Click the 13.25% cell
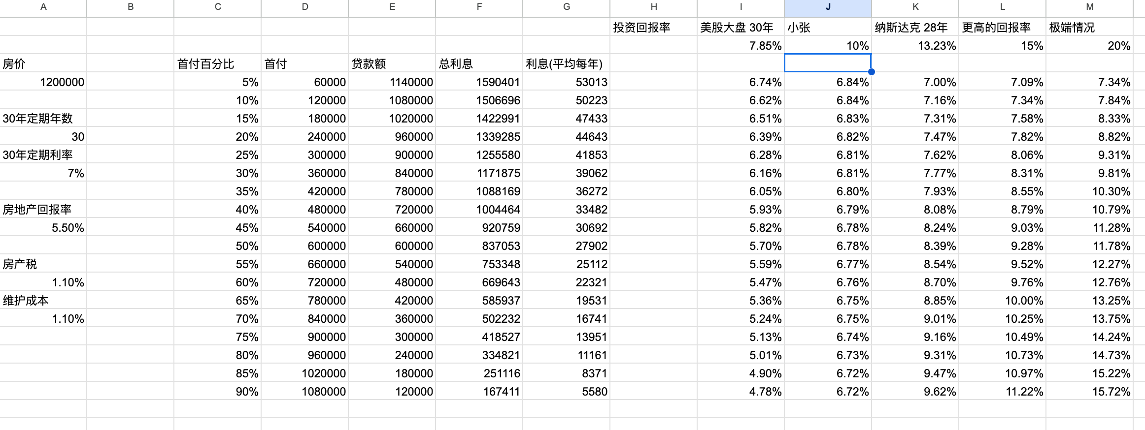Image resolution: width=1145 pixels, height=430 pixels. click(1089, 300)
